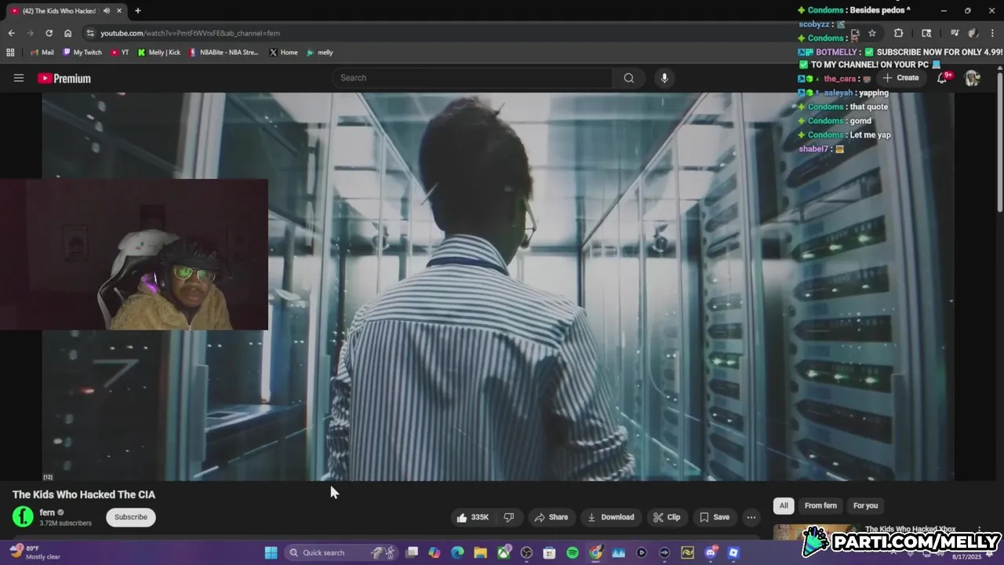
Task: Open the taskbar weather widget
Action: [35, 552]
